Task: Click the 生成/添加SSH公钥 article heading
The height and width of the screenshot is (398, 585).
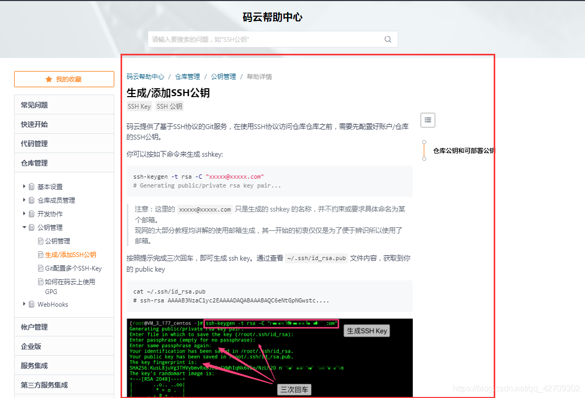Action: [x=168, y=93]
